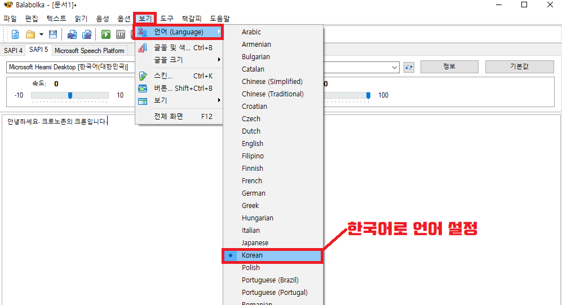Click the text '안녕하세요. 크로노존의 크론입니다.'
This screenshot has height=305, width=562.
pos(57,122)
